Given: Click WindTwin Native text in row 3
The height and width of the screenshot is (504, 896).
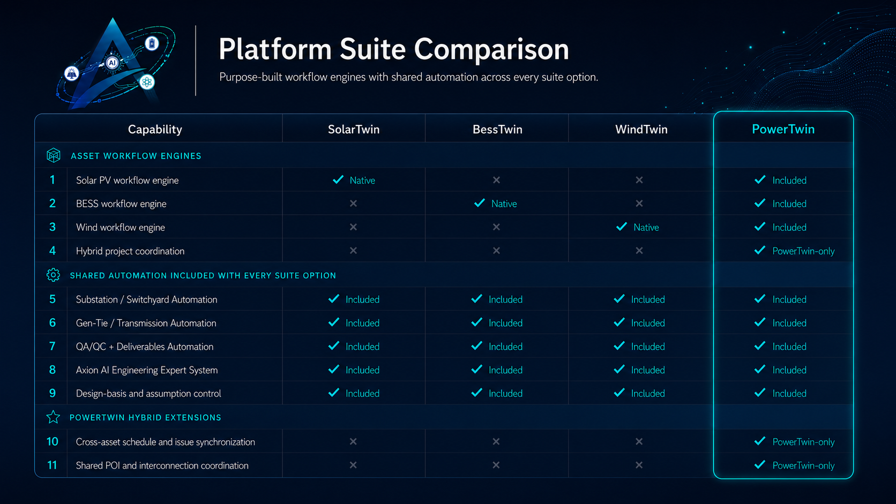Looking at the screenshot, I should [646, 227].
